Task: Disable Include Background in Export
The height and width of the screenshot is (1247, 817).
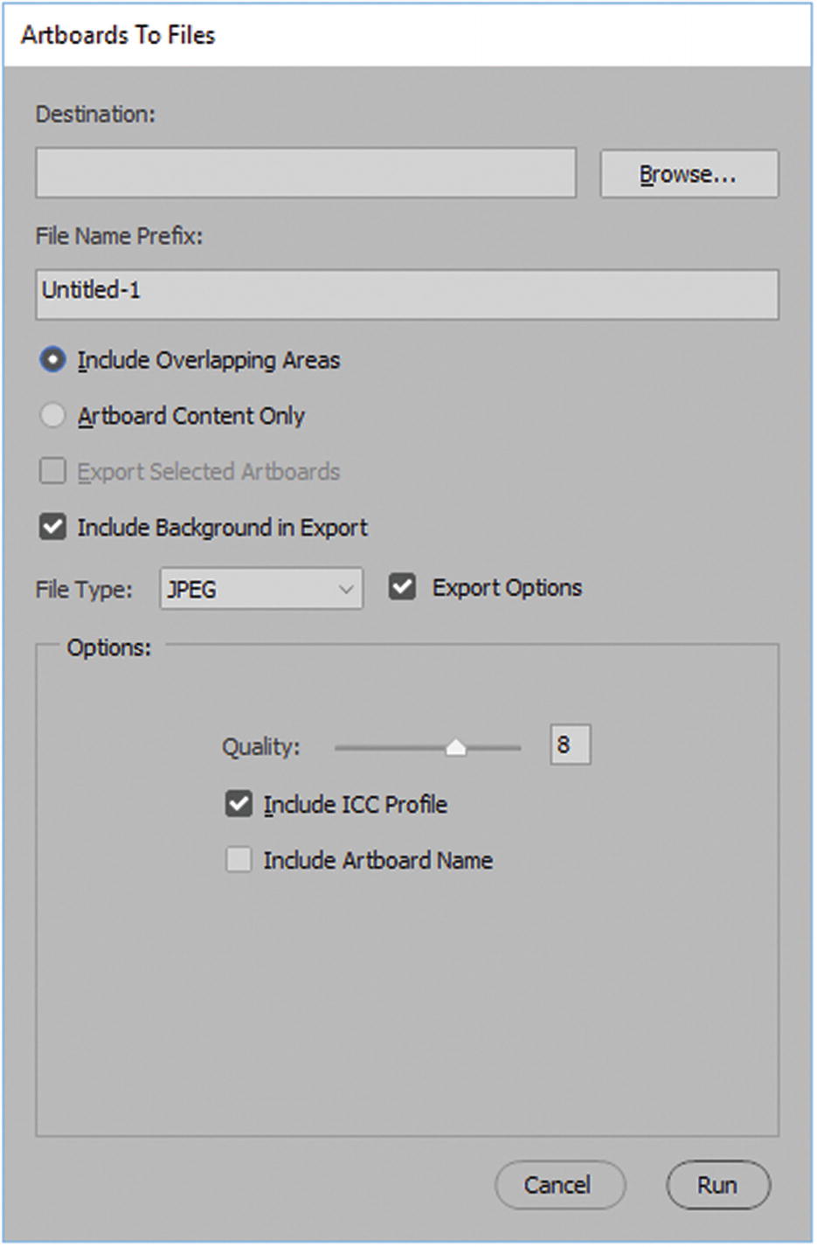Action: coord(53,528)
